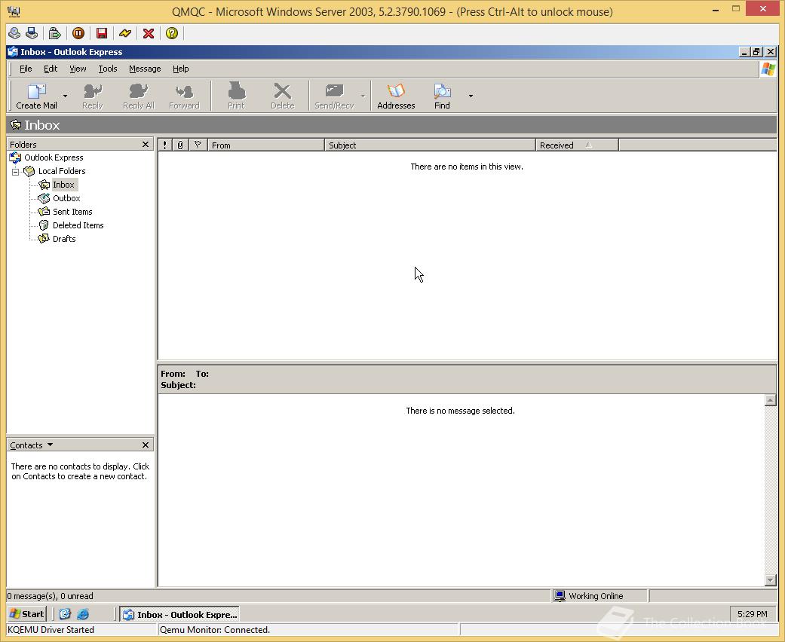Sort by Flag column header
The width and height of the screenshot is (785, 642).
coord(198,145)
